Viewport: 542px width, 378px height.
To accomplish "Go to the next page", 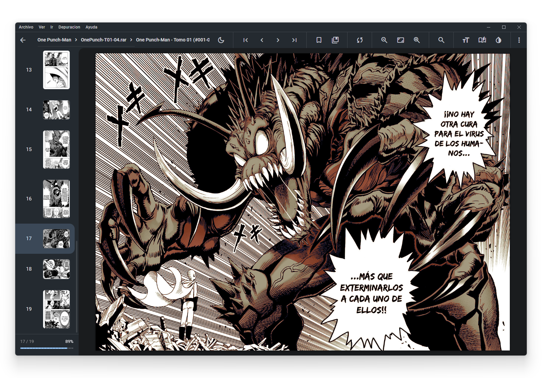I will [x=278, y=40].
